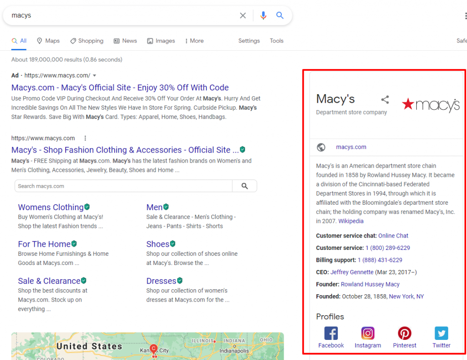467x360 pixels.
Task: Click the green shield badge beside For The Home
Action: pos(74,244)
